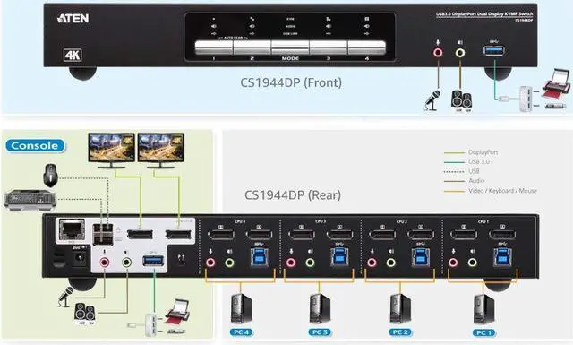Click the CS1944DP (Rear) caption
573x345 pixels.
(293, 195)
